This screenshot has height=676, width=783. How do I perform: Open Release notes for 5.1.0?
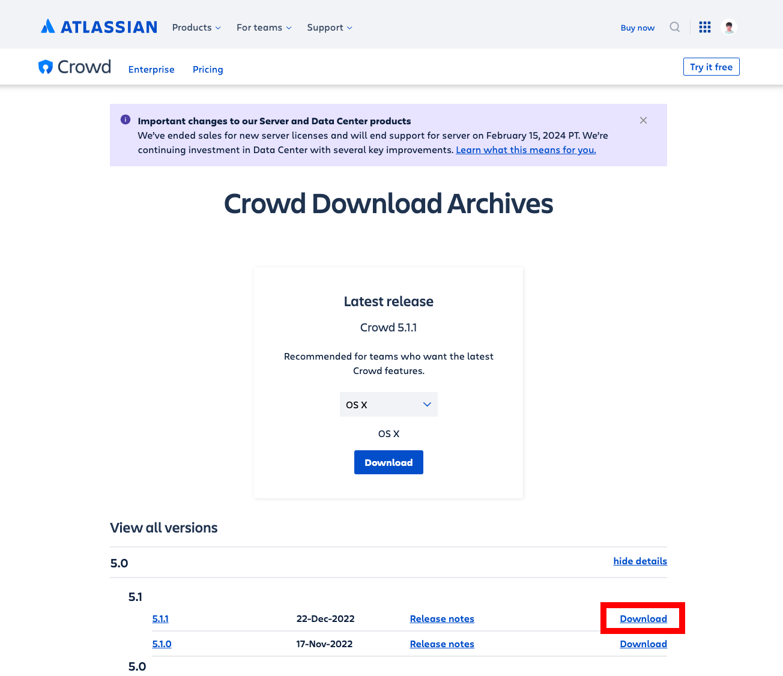click(442, 644)
